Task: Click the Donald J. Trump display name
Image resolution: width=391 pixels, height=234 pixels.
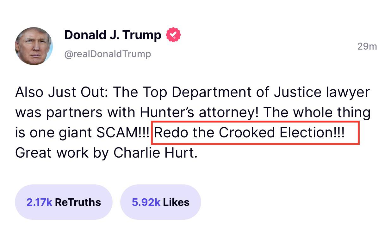Action: pyautogui.click(x=113, y=35)
